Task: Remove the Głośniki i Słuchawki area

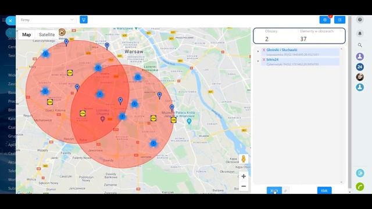Action: pyautogui.click(x=263, y=50)
